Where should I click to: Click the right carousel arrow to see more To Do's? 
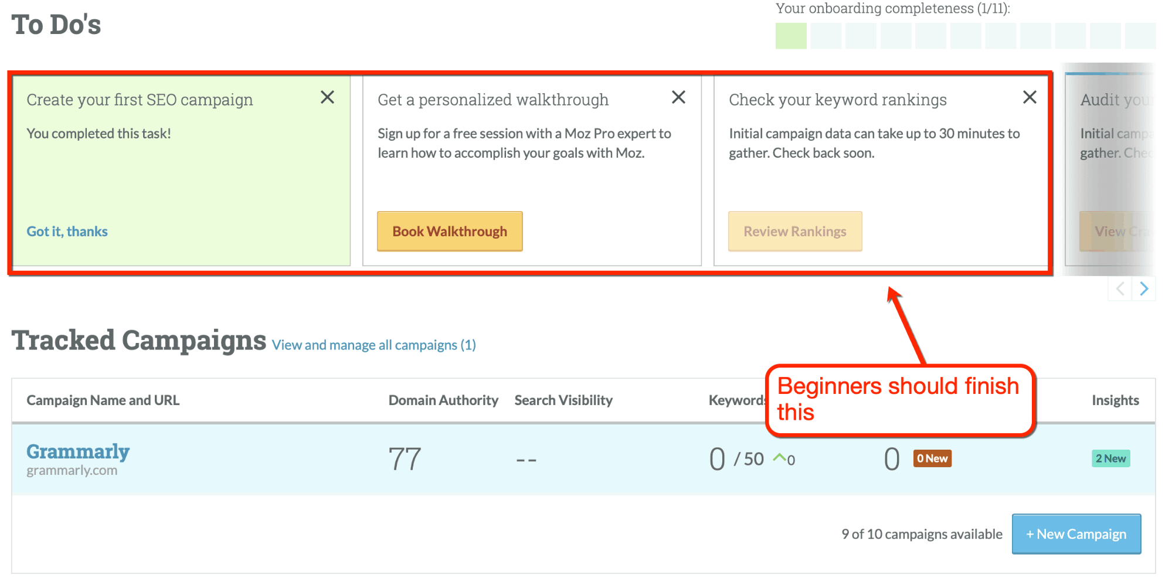(x=1144, y=288)
